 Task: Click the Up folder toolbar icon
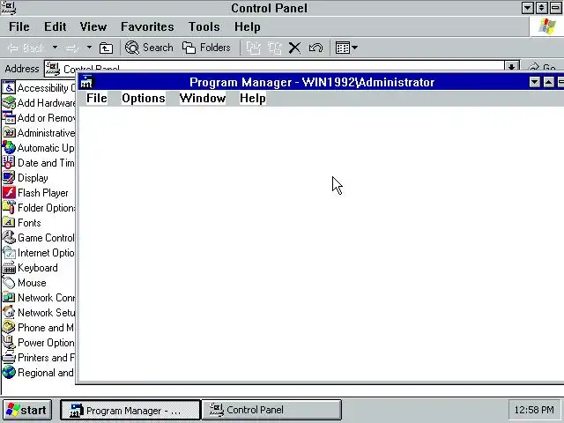pos(106,48)
